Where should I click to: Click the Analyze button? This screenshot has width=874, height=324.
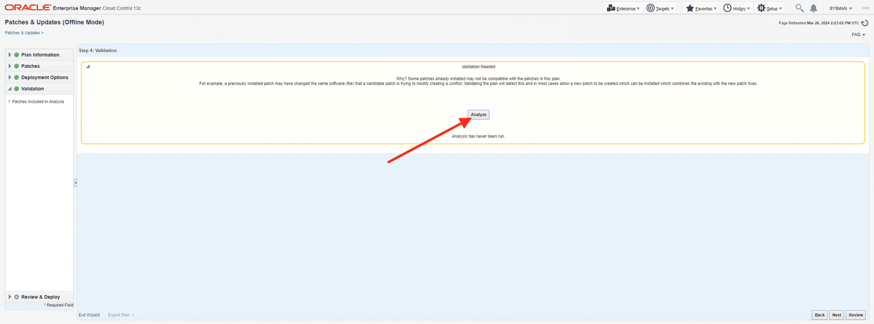(x=479, y=115)
